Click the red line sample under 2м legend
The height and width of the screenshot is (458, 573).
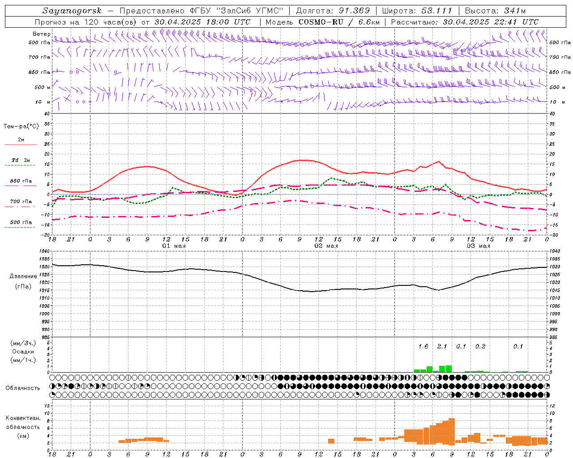point(21,145)
